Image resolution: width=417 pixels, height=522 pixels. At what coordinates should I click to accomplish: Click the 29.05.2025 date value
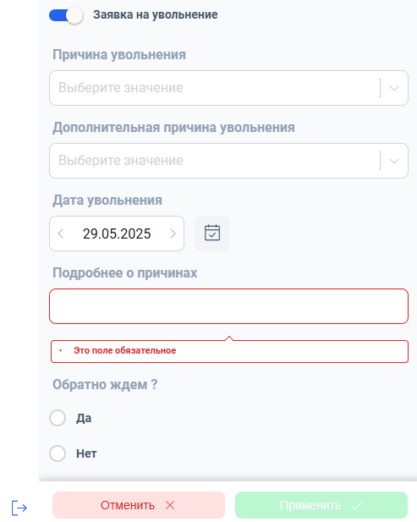coord(117,234)
